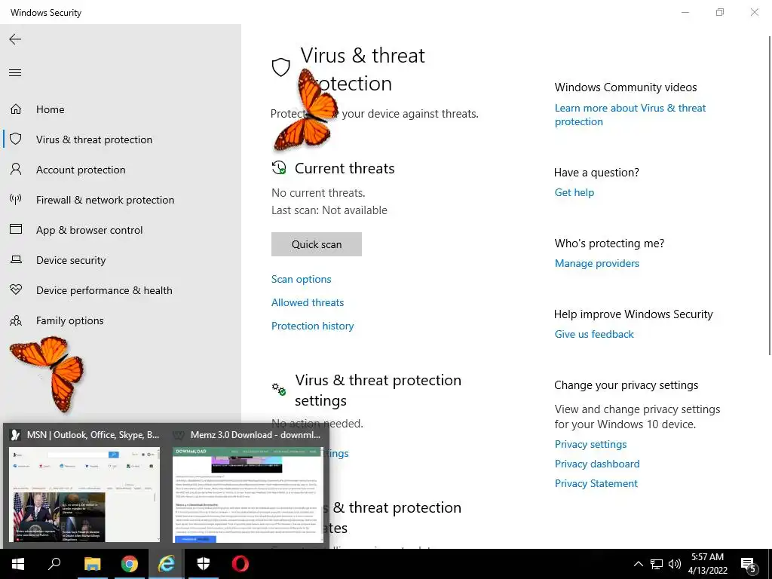Read the Privacy Statement
Image resolution: width=772 pixels, height=579 pixels.
[596, 483]
